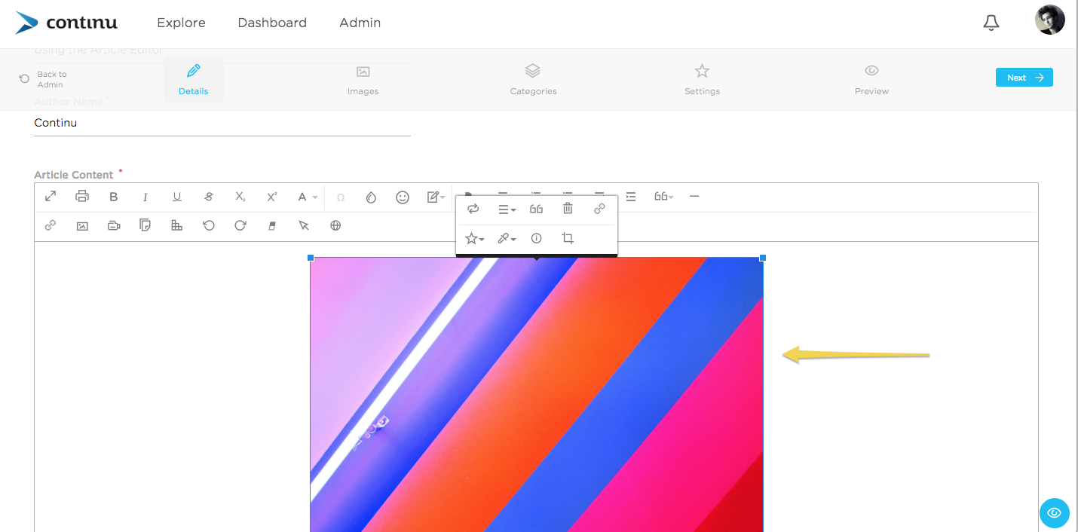Go to the Dashboard
Viewport: 1078px width, 532px height.
(x=272, y=23)
